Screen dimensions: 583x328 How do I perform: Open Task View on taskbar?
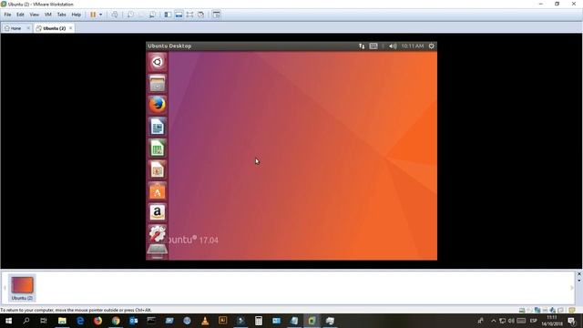coord(44,321)
